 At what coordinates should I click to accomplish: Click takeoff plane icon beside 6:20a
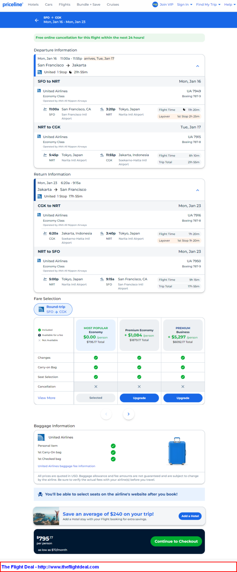(45, 233)
